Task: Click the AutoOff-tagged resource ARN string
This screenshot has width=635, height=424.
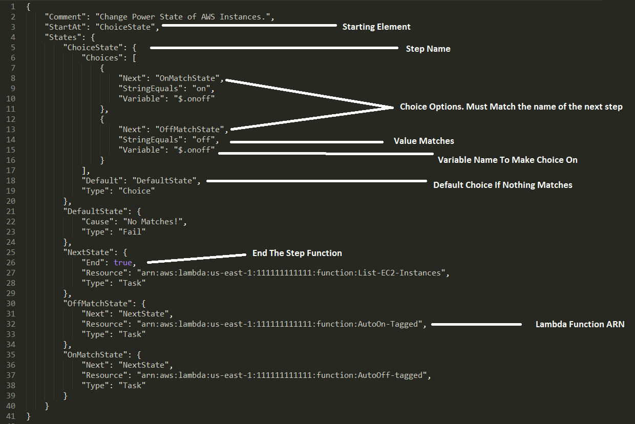Action: click(282, 375)
